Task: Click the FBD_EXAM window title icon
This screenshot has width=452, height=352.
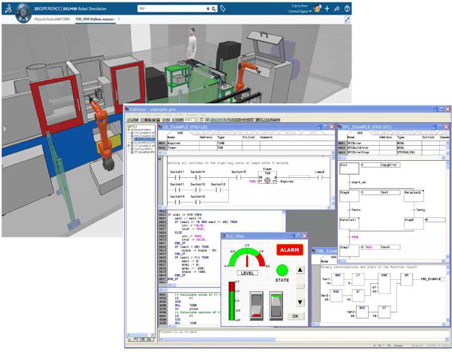Action: (x=313, y=251)
